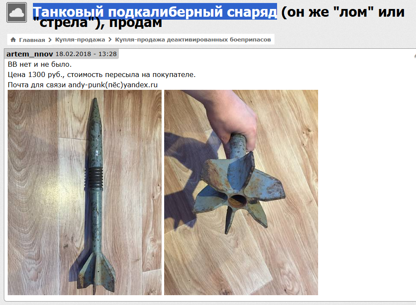Open the Главная breadcrumb link
This screenshot has width=416, height=305.
coord(32,40)
